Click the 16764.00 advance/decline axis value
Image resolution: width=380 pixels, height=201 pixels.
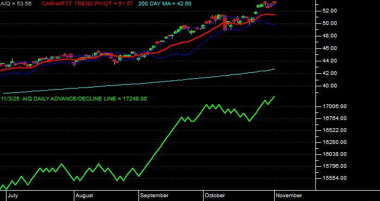click(334, 118)
